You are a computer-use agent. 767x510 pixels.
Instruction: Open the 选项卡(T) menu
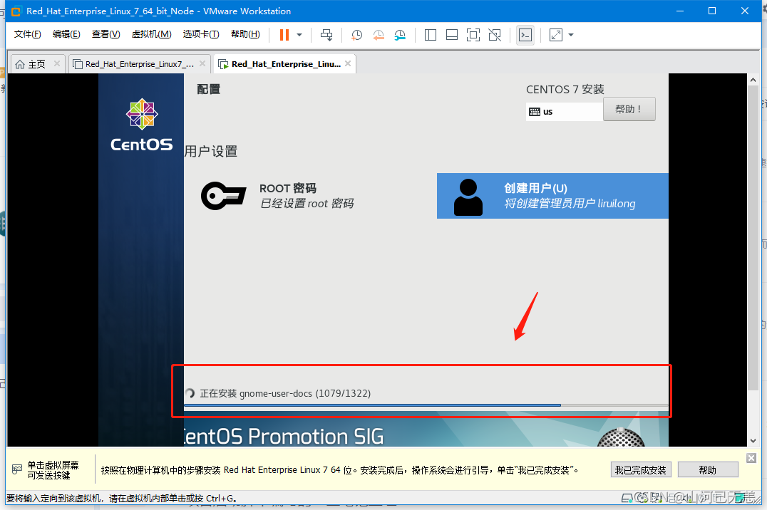tap(201, 34)
